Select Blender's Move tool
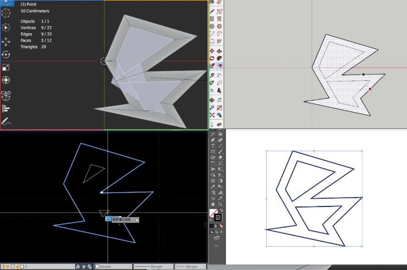The width and height of the screenshot is (407, 270). pyautogui.click(x=5, y=42)
